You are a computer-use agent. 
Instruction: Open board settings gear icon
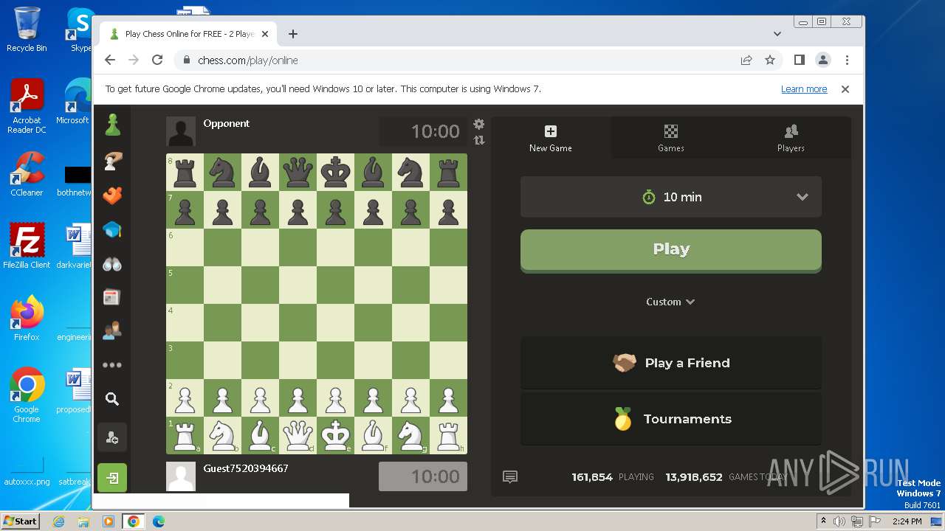point(478,124)
